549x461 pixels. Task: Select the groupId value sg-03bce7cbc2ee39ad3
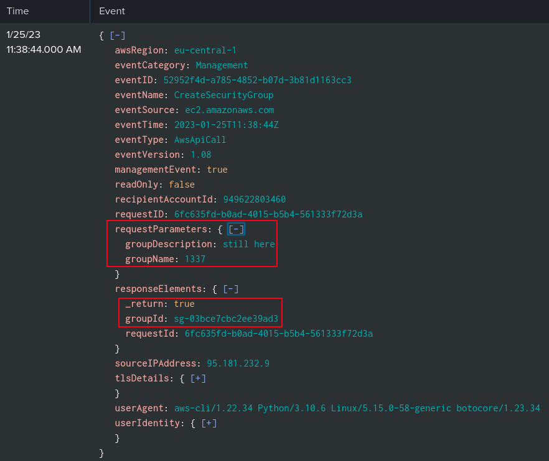pyautogui.click(x=225, y=319)
